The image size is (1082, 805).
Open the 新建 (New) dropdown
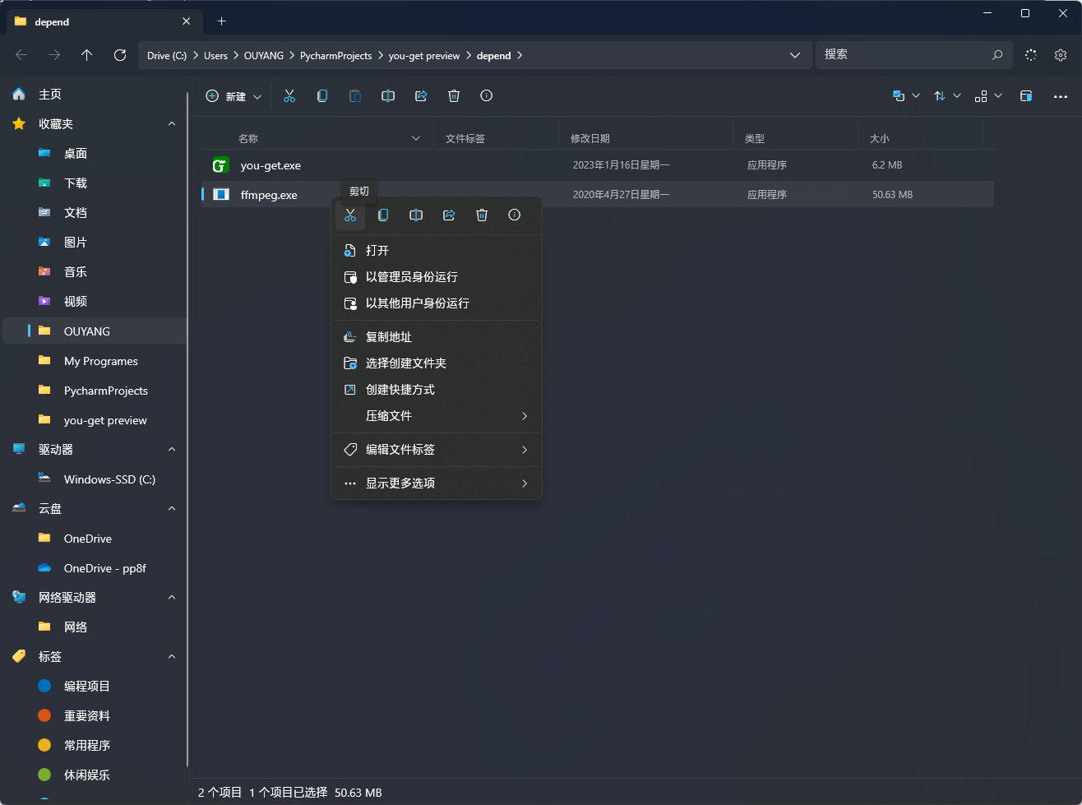click(x=234, y=96)
